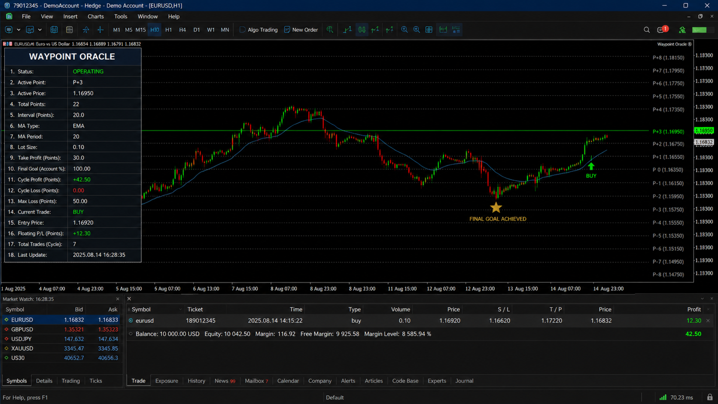Close the eurusd buy position
The image size is (718, 404).
[708, 321]
